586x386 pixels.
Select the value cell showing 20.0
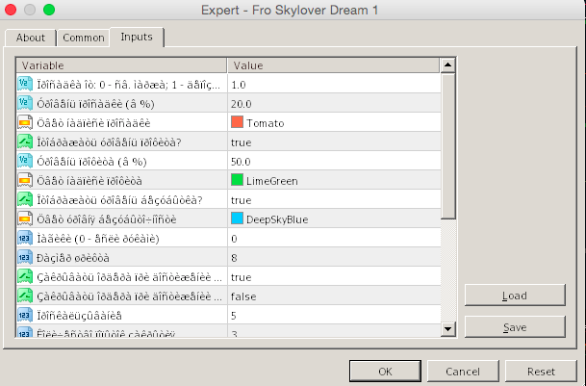click(334, 104)
